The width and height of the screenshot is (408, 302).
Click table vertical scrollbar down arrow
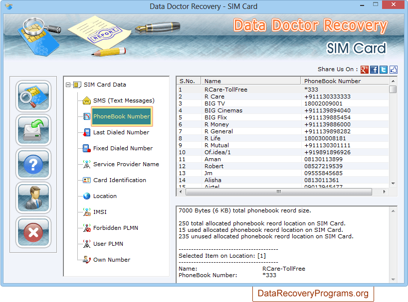393,184
